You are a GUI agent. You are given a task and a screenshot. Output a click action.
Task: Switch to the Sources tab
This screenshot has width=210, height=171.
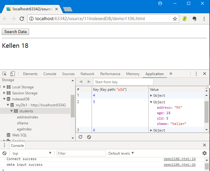[68, 74]
